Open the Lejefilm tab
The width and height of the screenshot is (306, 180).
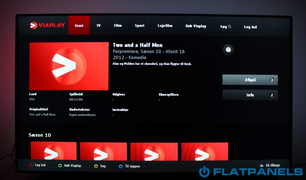[165, 26]
